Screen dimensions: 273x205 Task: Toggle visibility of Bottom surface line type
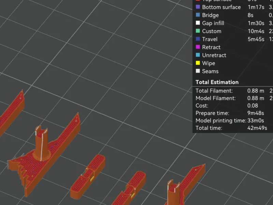click(221, 7)
